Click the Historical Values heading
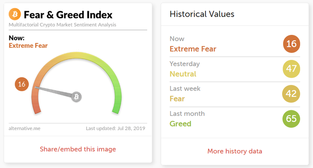313x168 pixels. pos(202,14)
